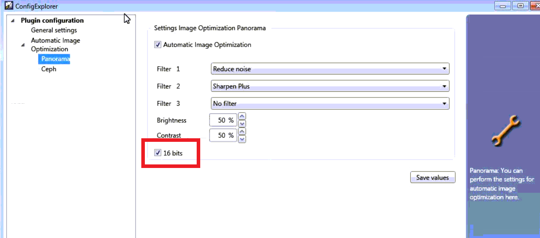The image size is (540, 238).
Task: Decrease Contrast with down arrow
Action: tap(242, 139)
